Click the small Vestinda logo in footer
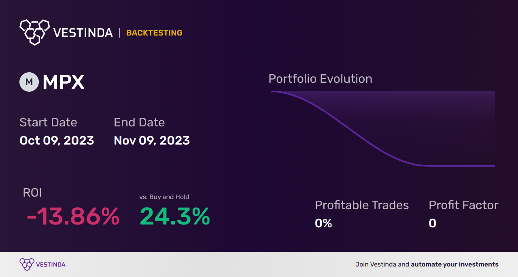518x277 pixels. (x=27, y=264)
